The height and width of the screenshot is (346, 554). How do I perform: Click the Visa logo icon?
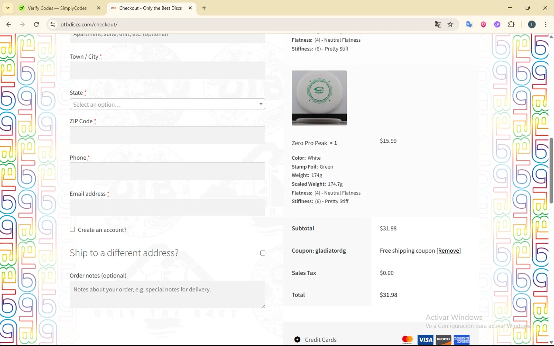[x=425, y=340]
